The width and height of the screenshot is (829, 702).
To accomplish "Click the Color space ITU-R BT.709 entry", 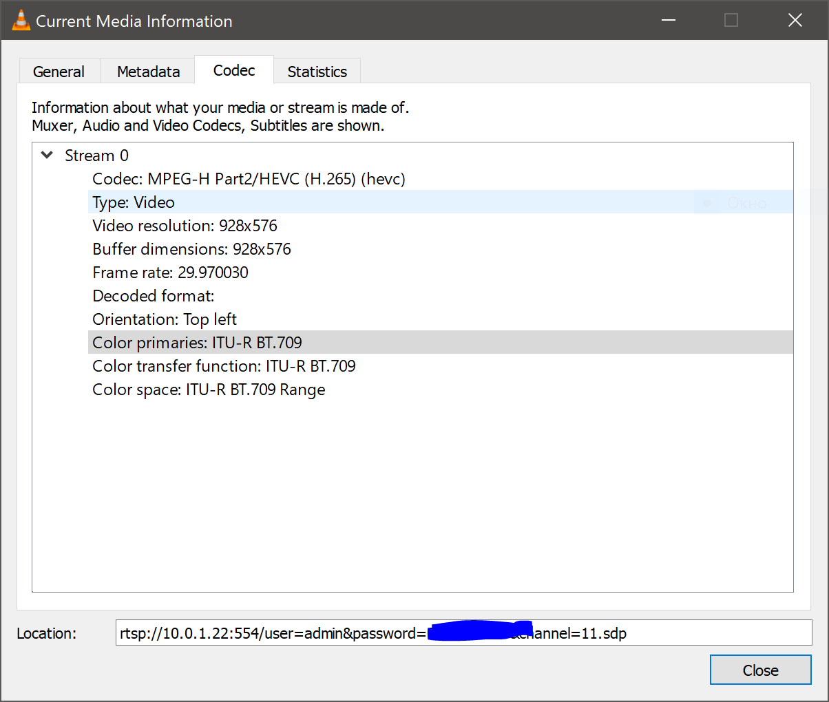I will point(209,389).
